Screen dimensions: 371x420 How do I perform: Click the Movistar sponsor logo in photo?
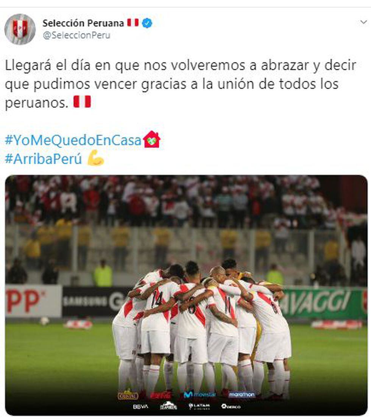tap(200, 395)
